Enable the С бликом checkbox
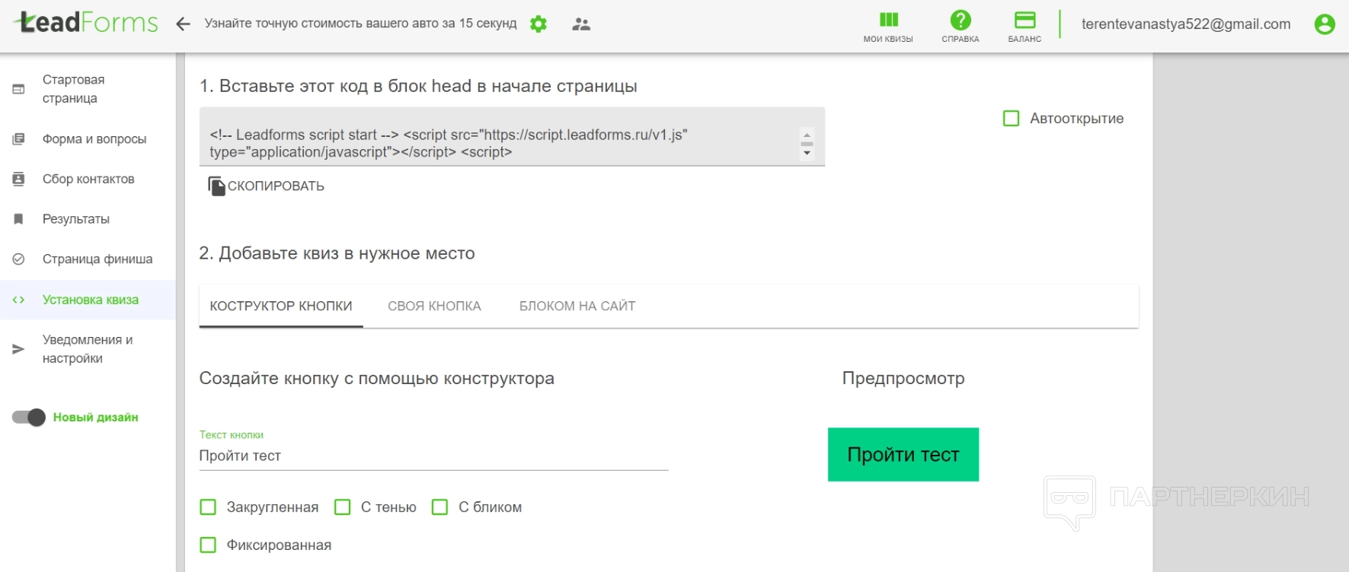The height and width of the screenshot is (572, 1349). pos(440,507)
